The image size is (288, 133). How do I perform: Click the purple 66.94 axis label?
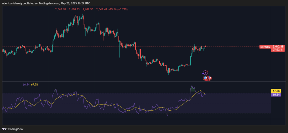276,95
